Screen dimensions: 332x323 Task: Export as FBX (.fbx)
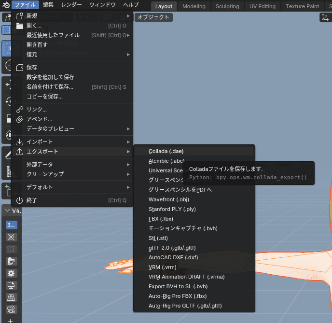[194, 219]
